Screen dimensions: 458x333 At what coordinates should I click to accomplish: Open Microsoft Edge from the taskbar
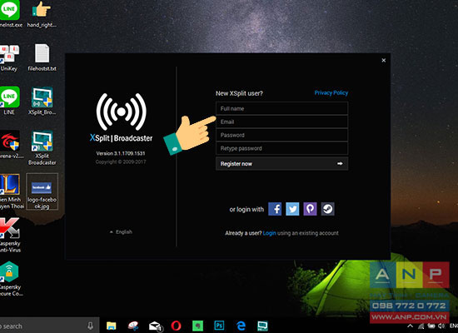(x=241, y=326)
